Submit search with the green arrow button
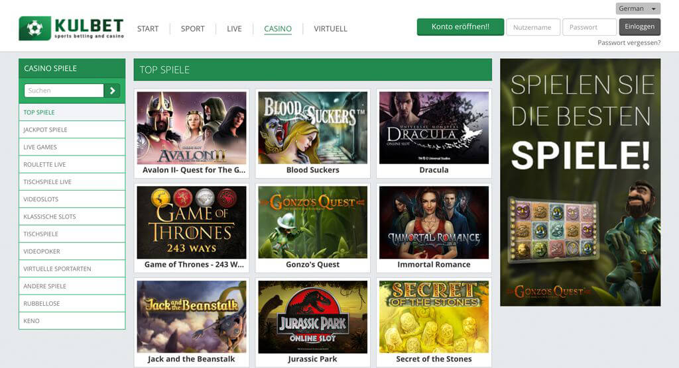 click(112, 91)
